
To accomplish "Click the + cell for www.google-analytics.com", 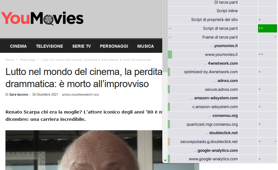I will [267, 159].
